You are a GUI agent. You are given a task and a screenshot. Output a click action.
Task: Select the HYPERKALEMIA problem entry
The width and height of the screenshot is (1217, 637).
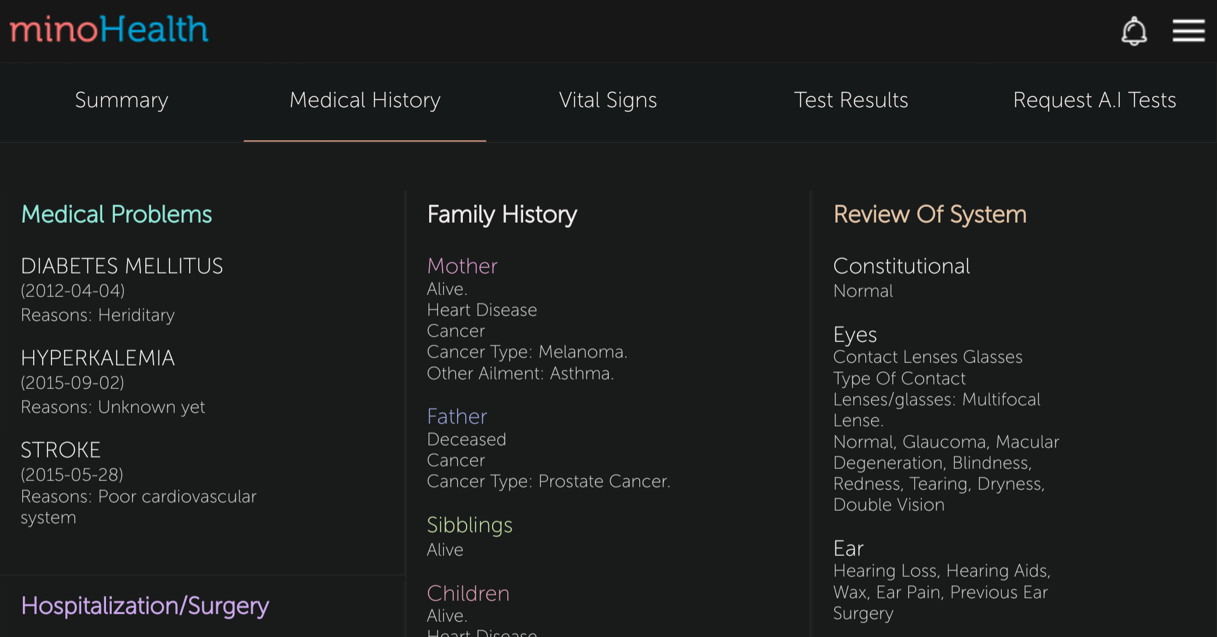point(98,358)
